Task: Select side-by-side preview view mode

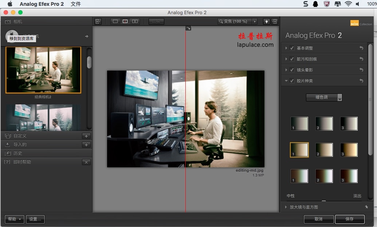Action: click(x=135, y=21)
